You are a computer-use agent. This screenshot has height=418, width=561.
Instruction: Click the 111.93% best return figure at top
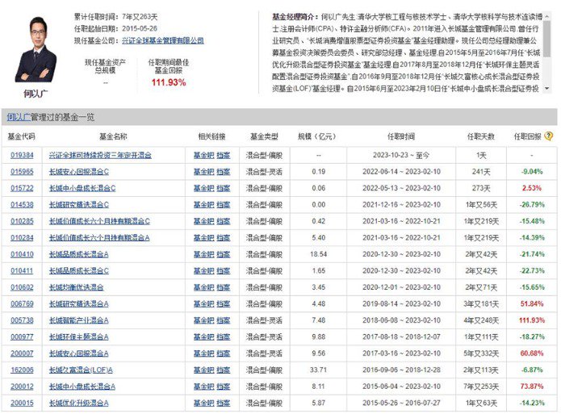(x=169, y=82)
